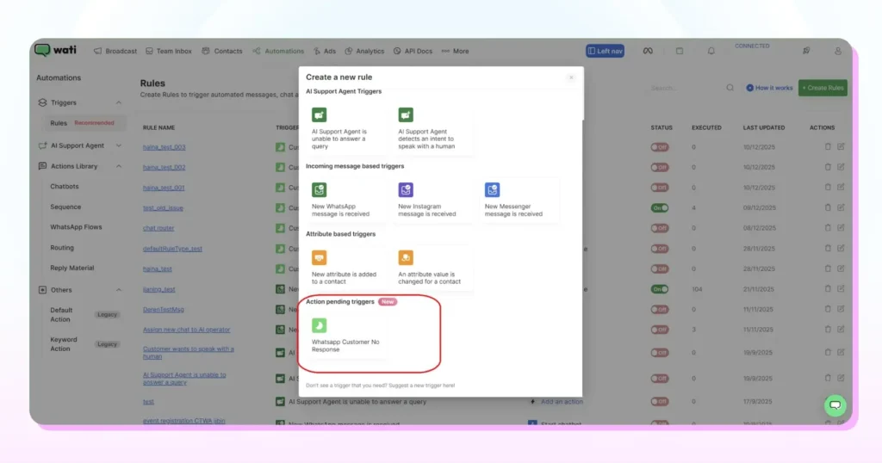Delete the test_old_issue rule
Screen dimensions: 882x463
point(828,207)
